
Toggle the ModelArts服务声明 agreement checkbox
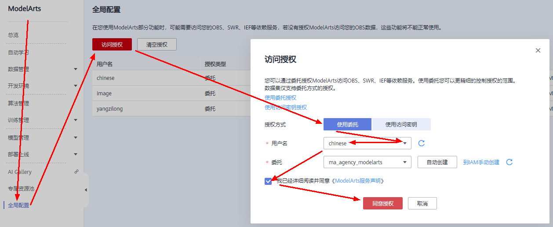click(x=268, y=181)
